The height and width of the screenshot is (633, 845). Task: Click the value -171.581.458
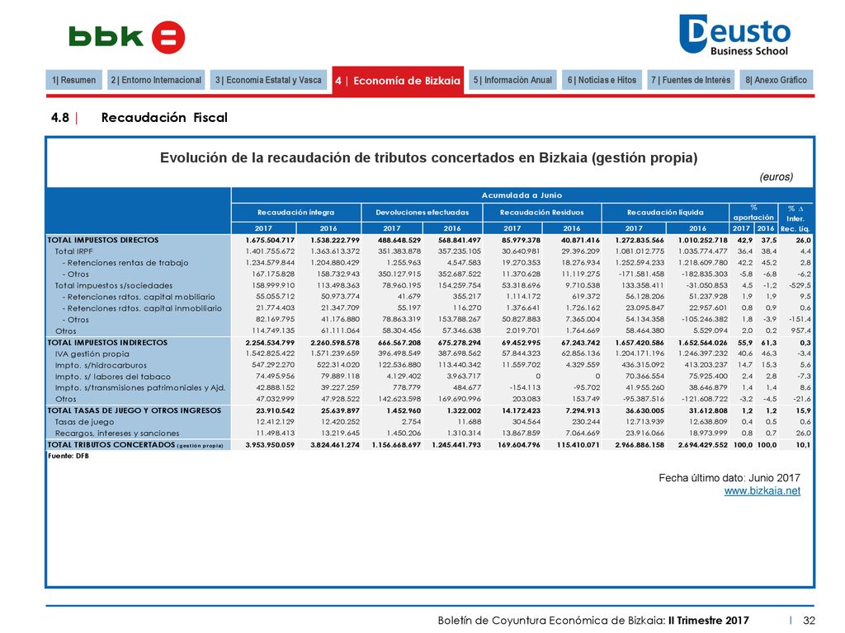[641, 274]
